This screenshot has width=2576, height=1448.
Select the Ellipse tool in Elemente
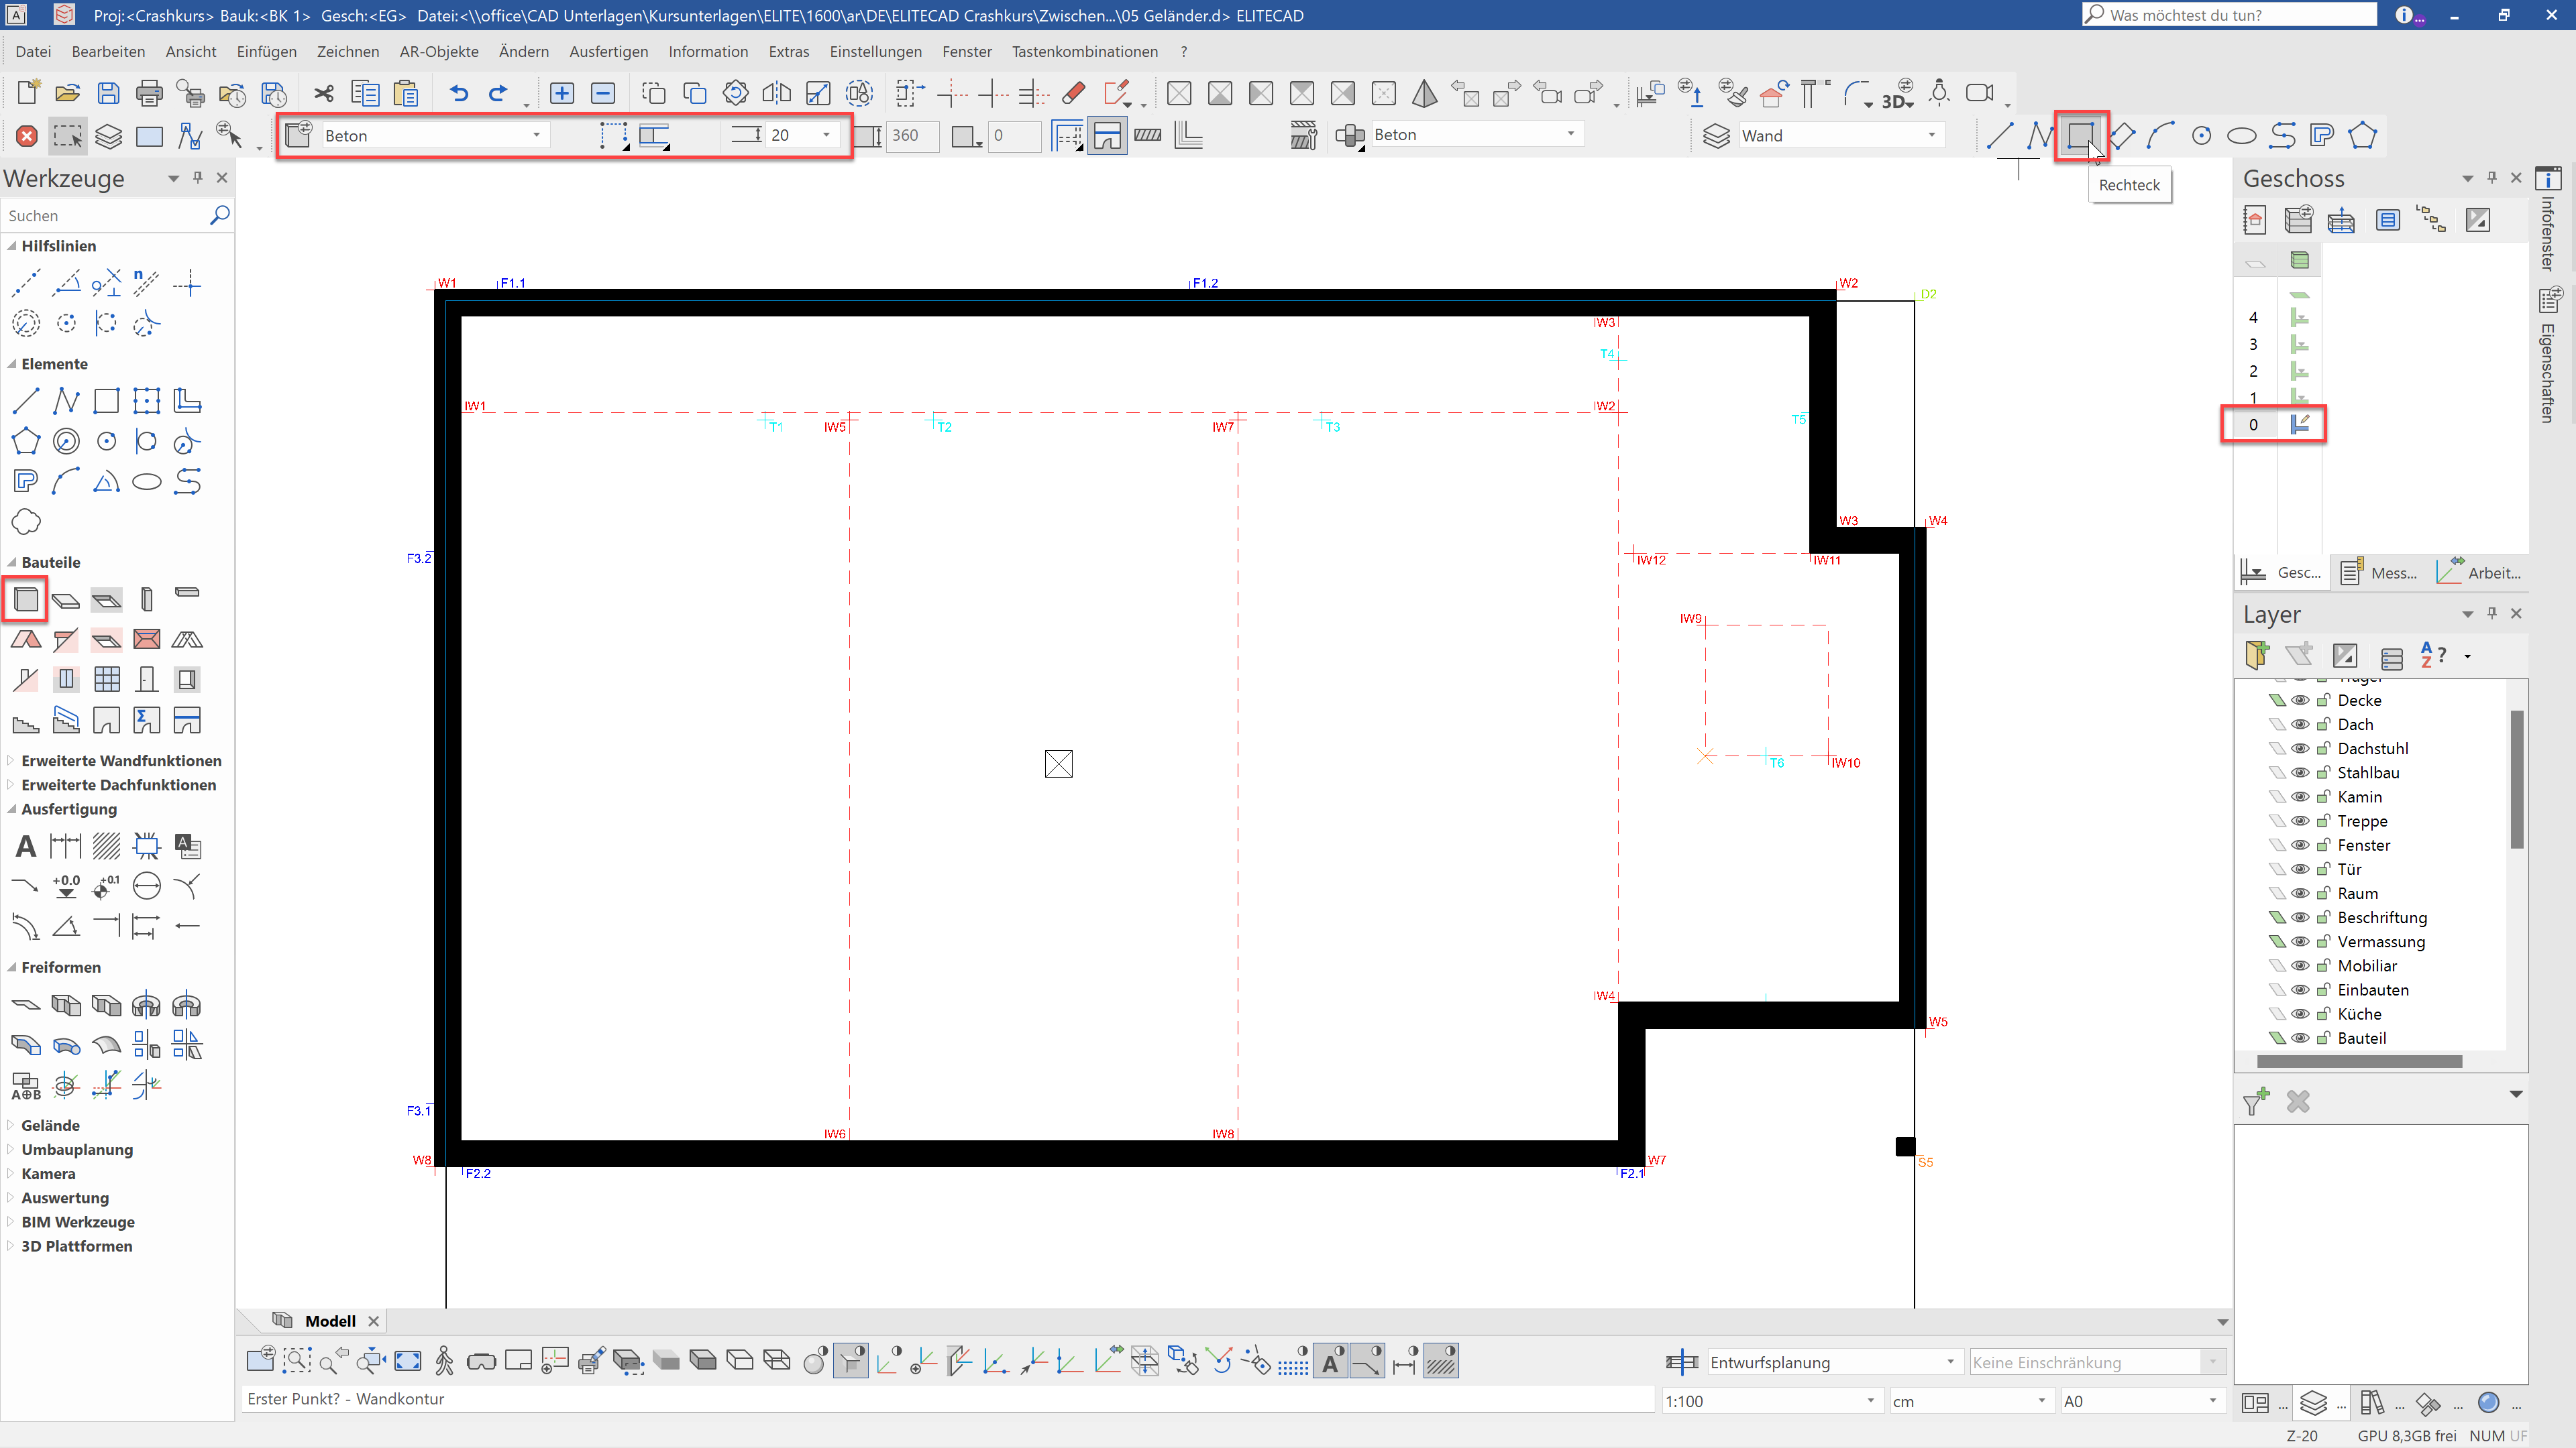(x=147, y=482)
